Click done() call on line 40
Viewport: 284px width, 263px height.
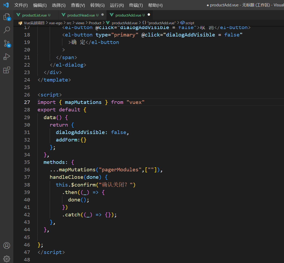pyautogui.click(x=77, y=200)
